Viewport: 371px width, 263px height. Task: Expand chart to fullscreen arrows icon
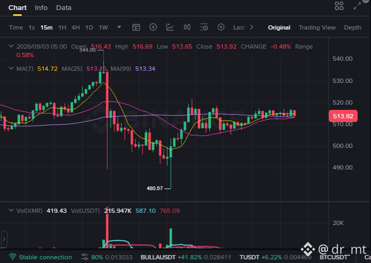coord(357,6)
